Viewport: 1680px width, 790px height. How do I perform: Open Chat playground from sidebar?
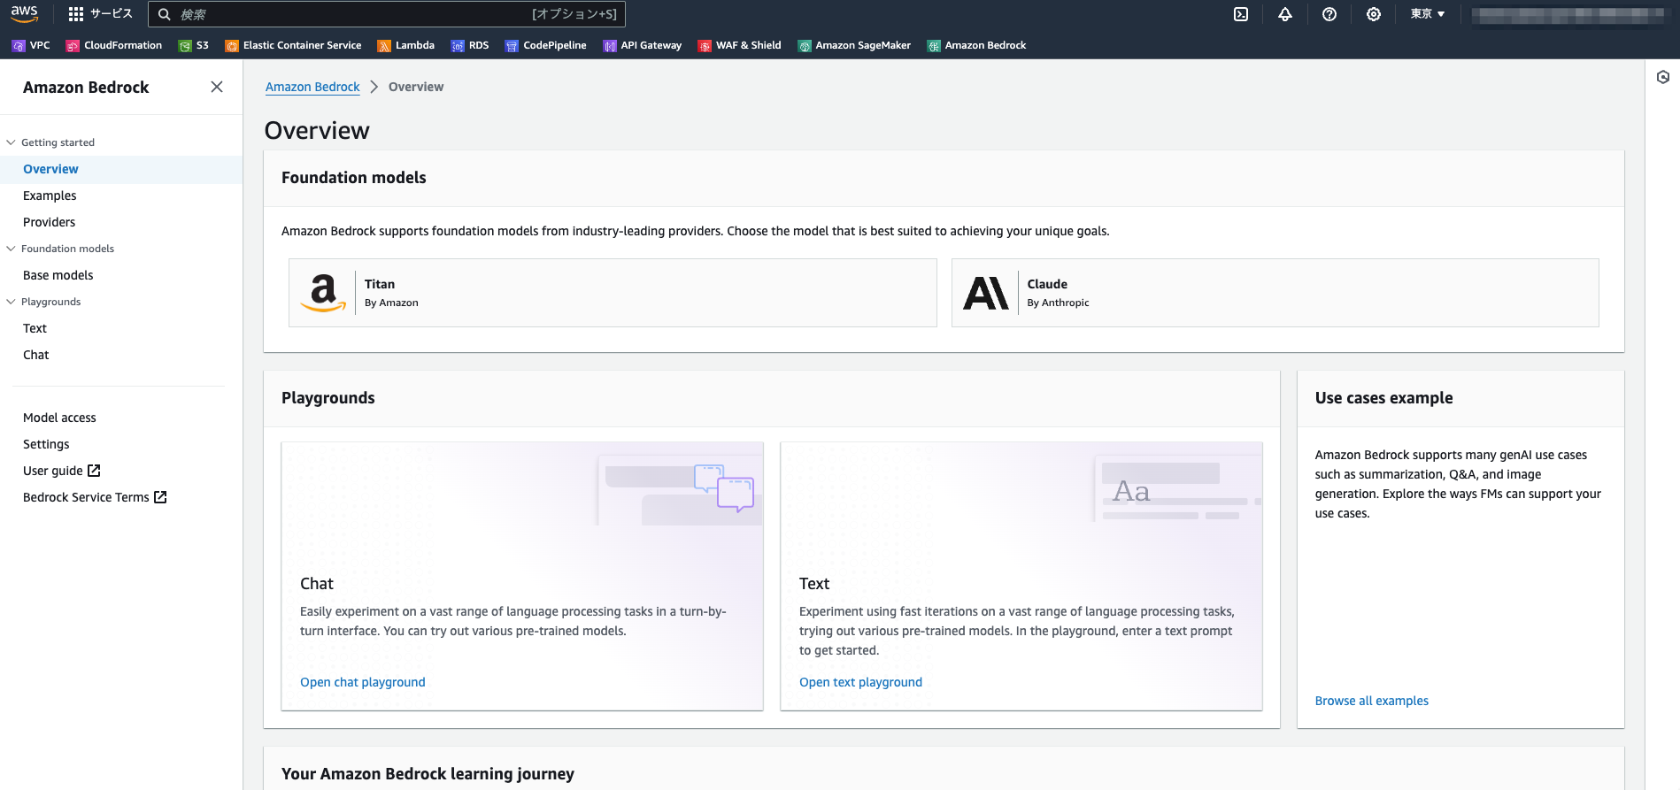pos(35,355)
